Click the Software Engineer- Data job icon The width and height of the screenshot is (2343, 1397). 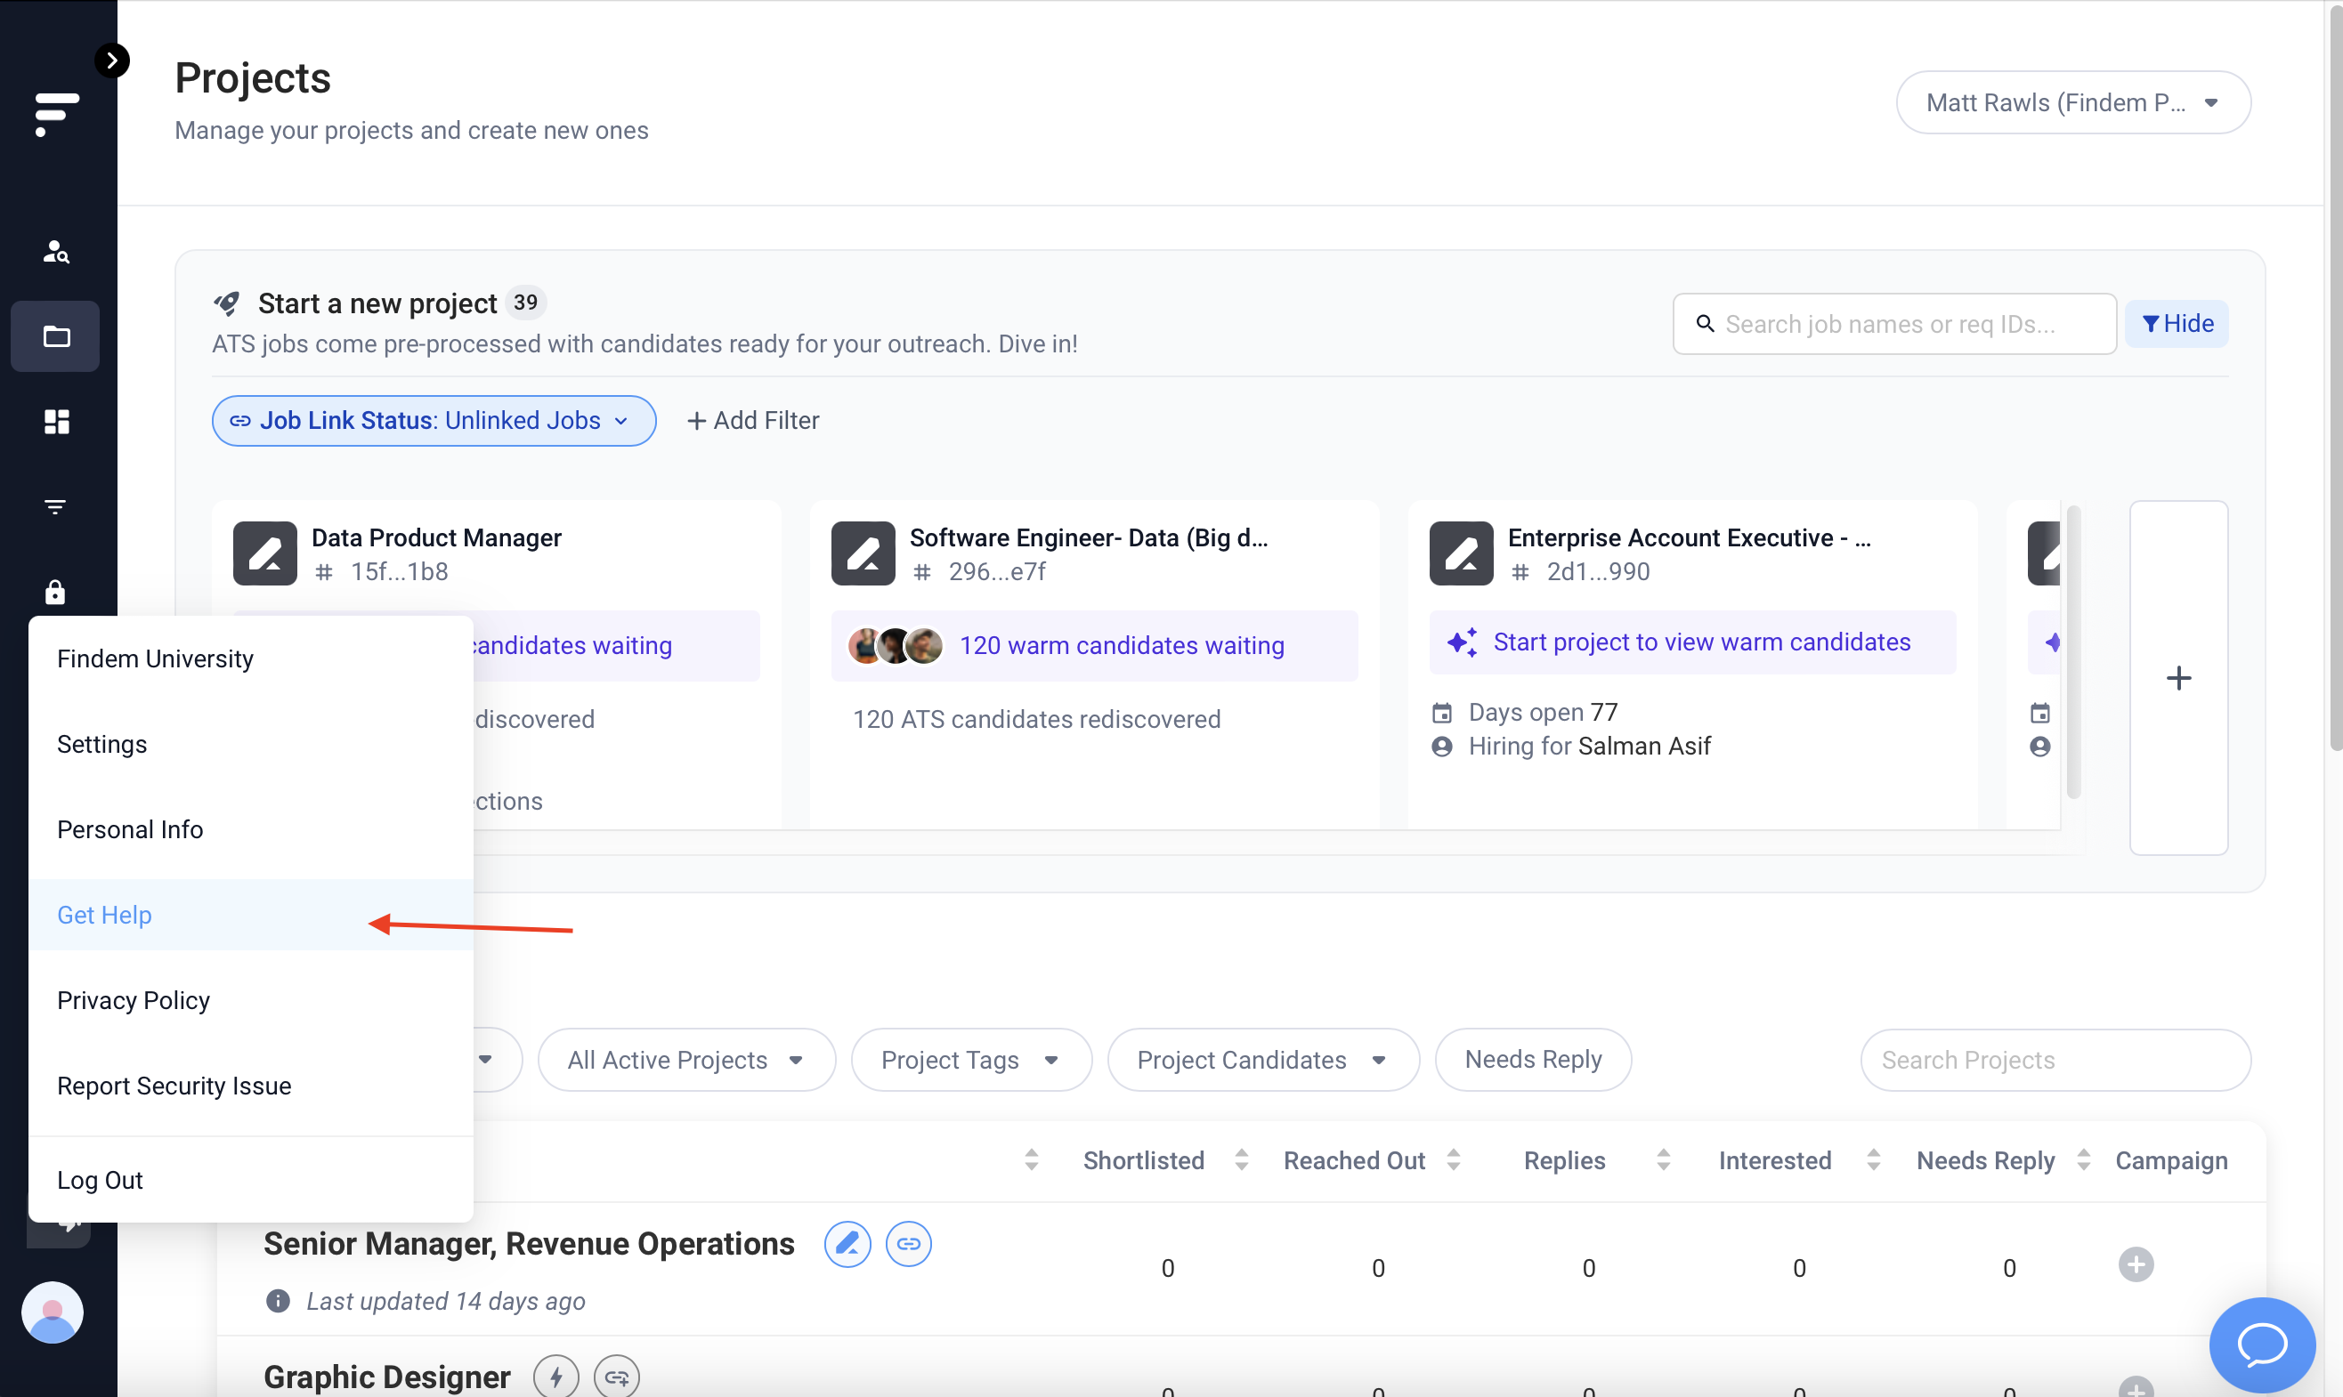[863, 553]
